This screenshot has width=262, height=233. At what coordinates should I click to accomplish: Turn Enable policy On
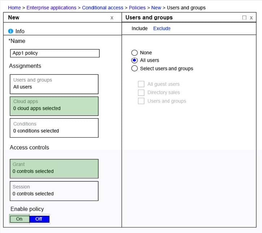click(20, 219)
